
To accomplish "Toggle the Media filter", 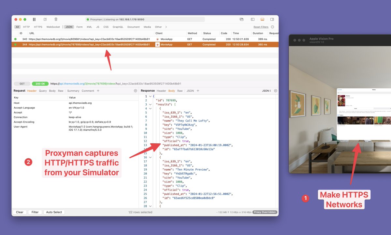I will point(147,27).
